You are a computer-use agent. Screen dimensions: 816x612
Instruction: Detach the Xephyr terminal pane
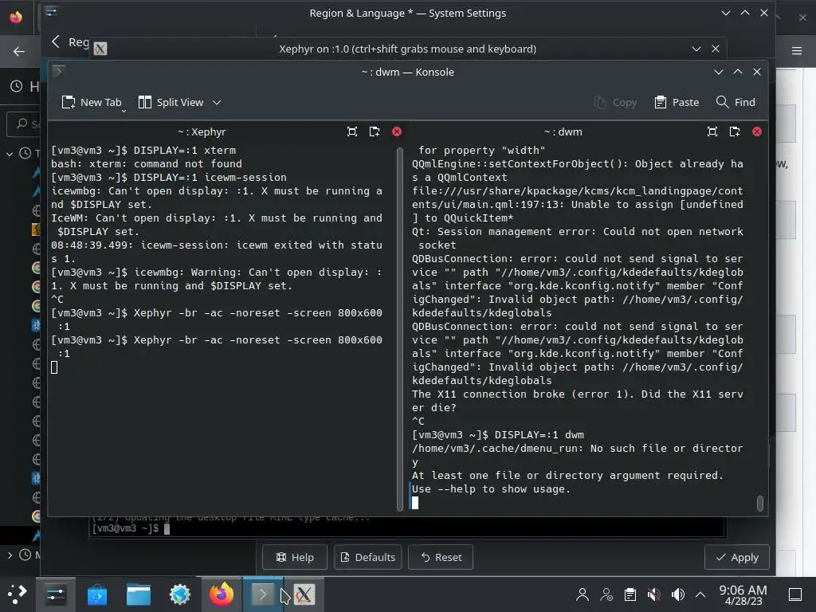(x=375, y=131)
